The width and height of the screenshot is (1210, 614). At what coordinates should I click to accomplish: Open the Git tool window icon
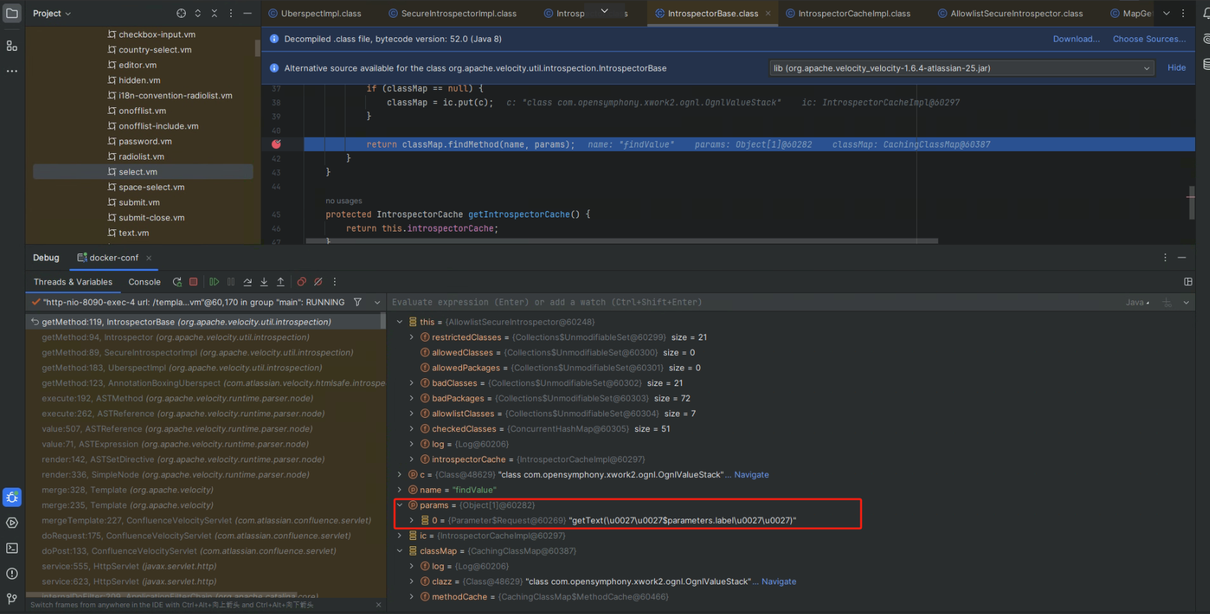(x=12, y=599)
